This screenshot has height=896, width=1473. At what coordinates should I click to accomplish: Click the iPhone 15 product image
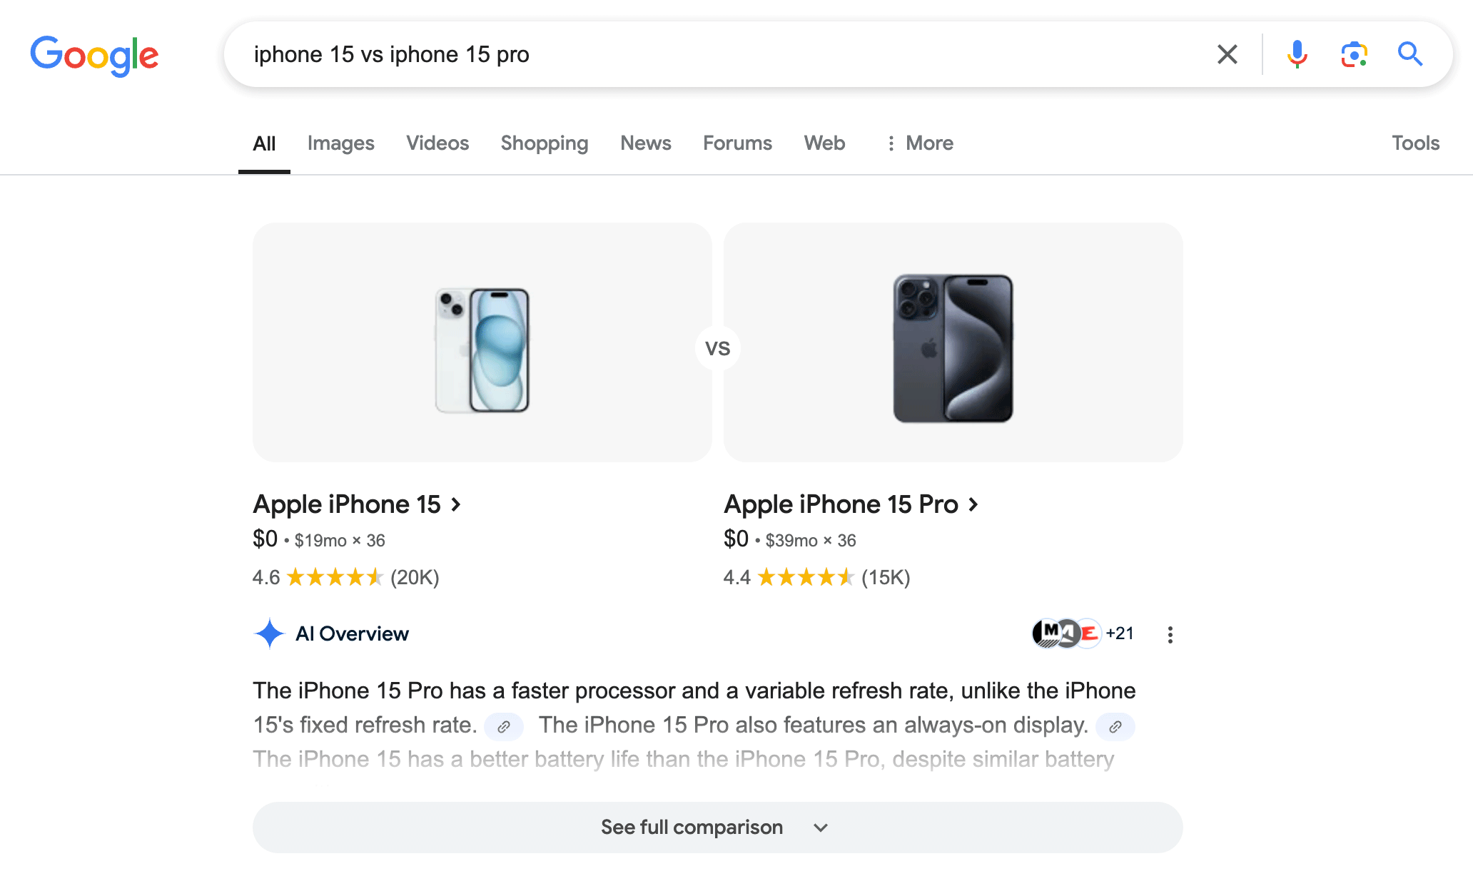click(482, 347)
